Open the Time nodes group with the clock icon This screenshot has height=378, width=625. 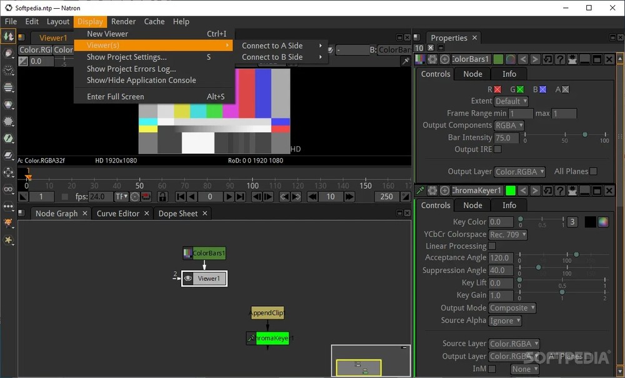click(8, 71)
